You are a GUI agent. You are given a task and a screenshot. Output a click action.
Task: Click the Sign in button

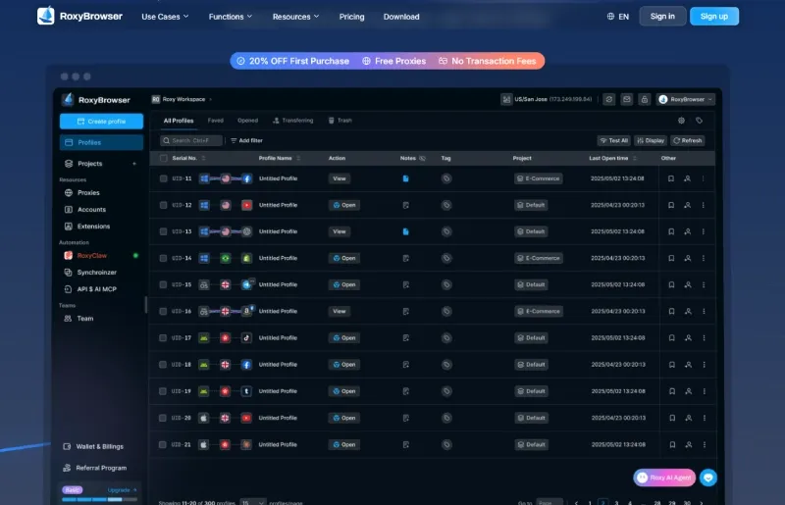click(x=662, y=16)
